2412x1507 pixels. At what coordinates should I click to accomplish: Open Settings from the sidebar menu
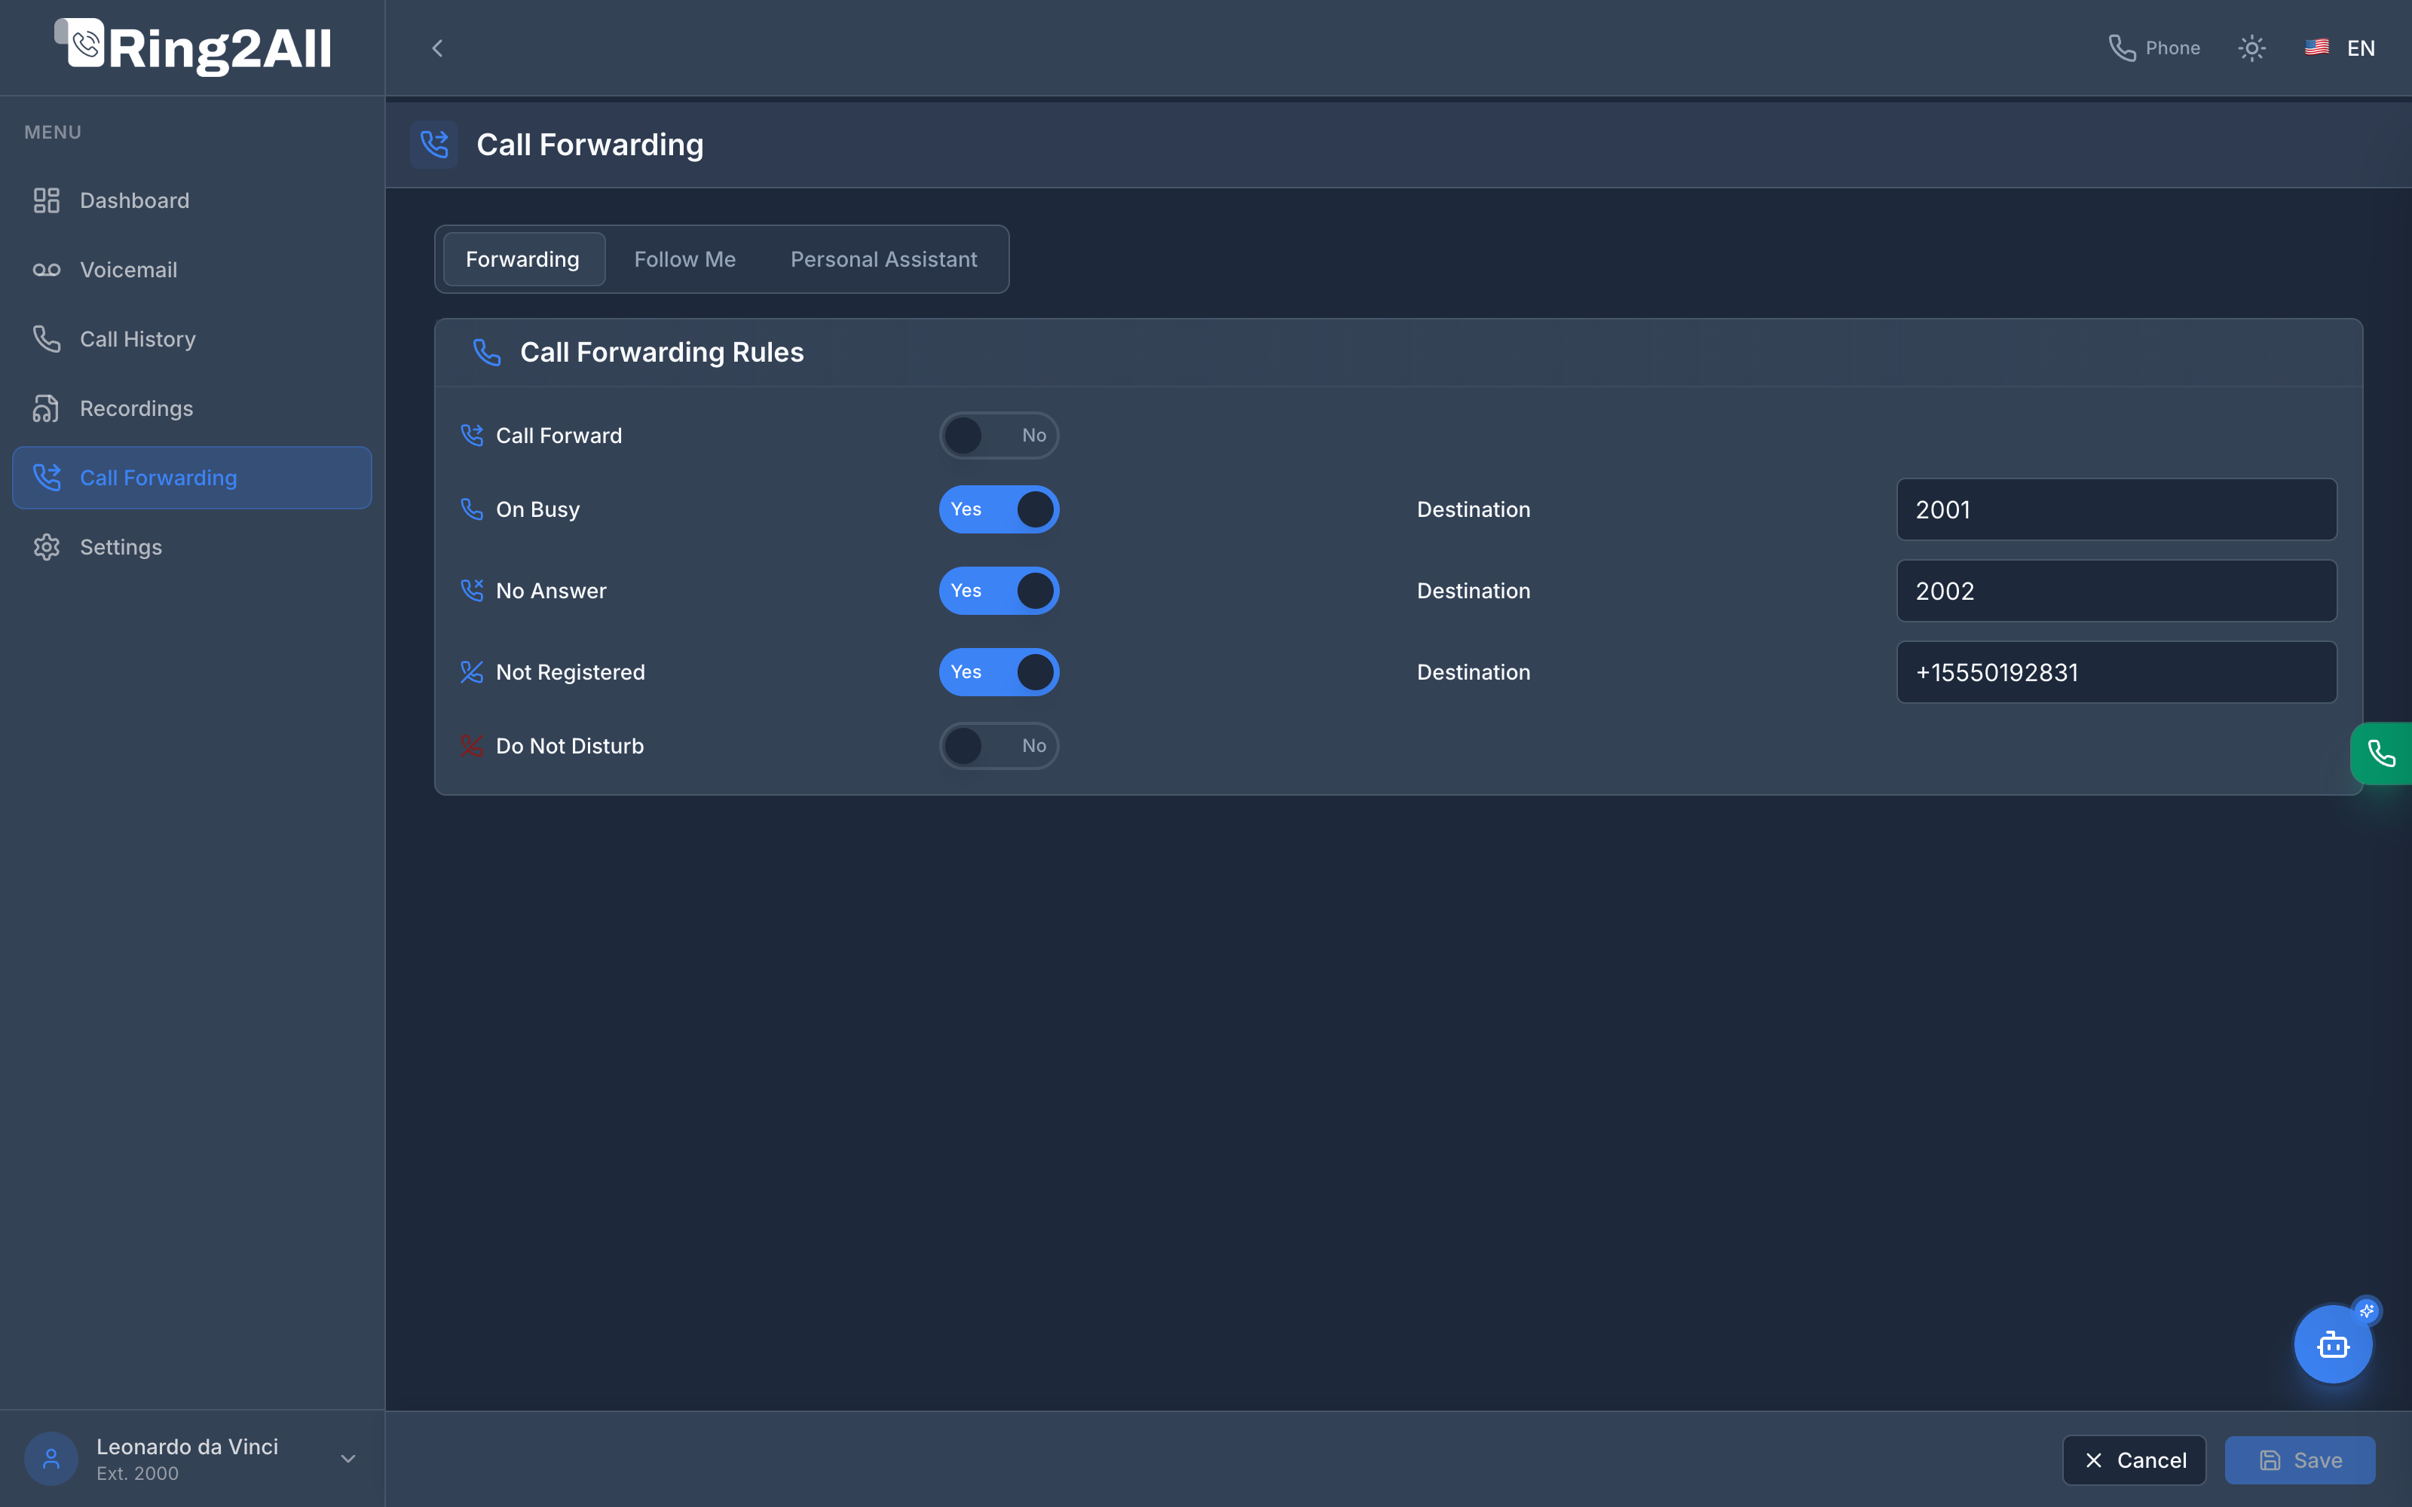[191, 547]
